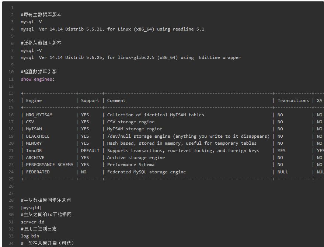Place cursor on the [mysqld] section line
The image size is (324, 247).
click(31, 208)
